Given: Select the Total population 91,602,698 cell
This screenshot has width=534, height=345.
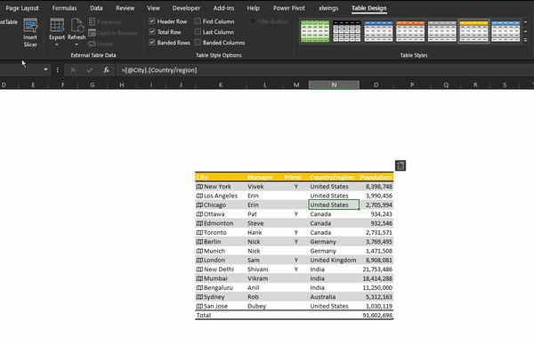Looking at the screenshot, I should coord(376,315).
